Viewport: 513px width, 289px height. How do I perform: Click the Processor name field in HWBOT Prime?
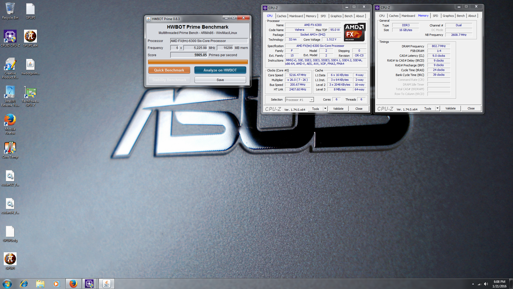pyautogui.click(x=209, y=41)
